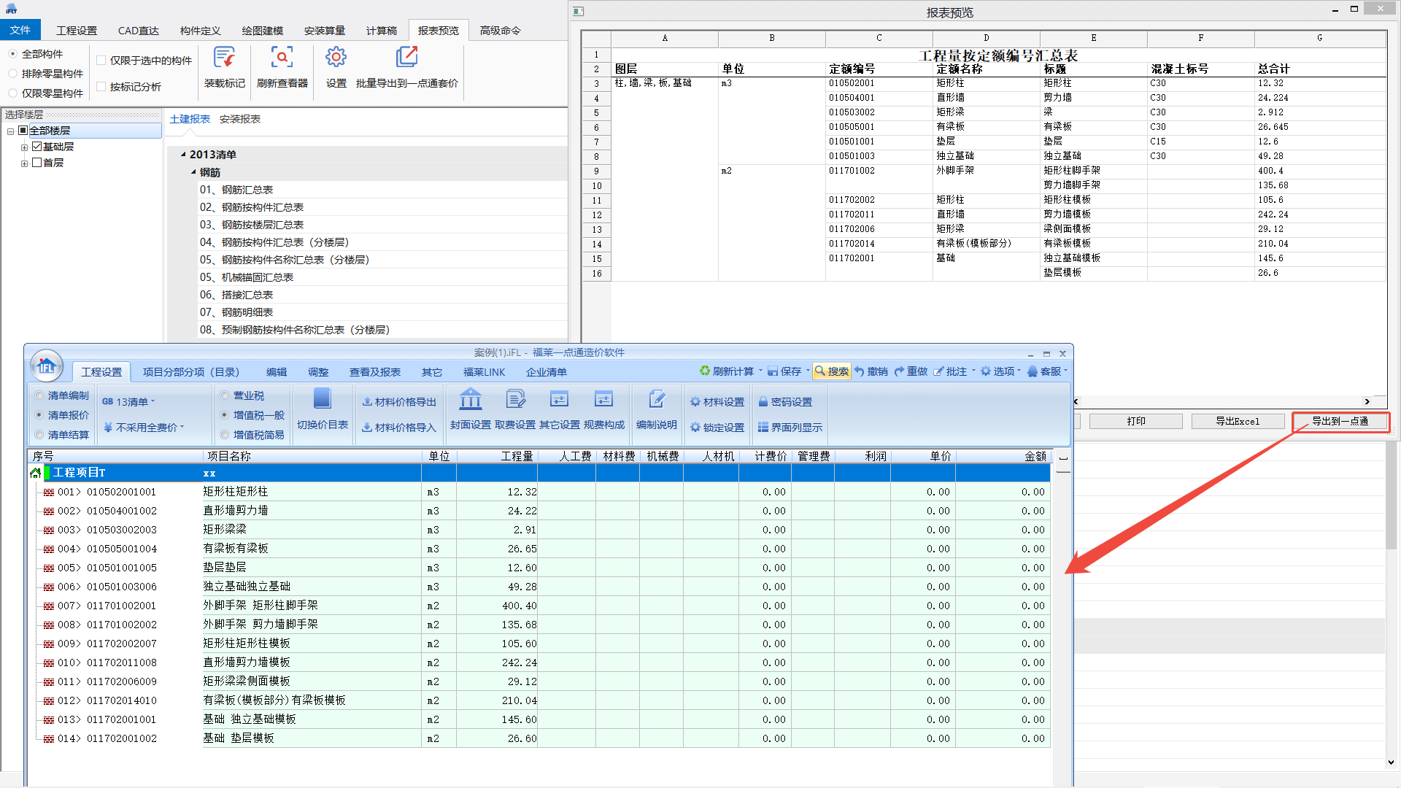
Task: Open report 01、钢筋汇总表
Action: pyautogui.click(x=236, y=190)
